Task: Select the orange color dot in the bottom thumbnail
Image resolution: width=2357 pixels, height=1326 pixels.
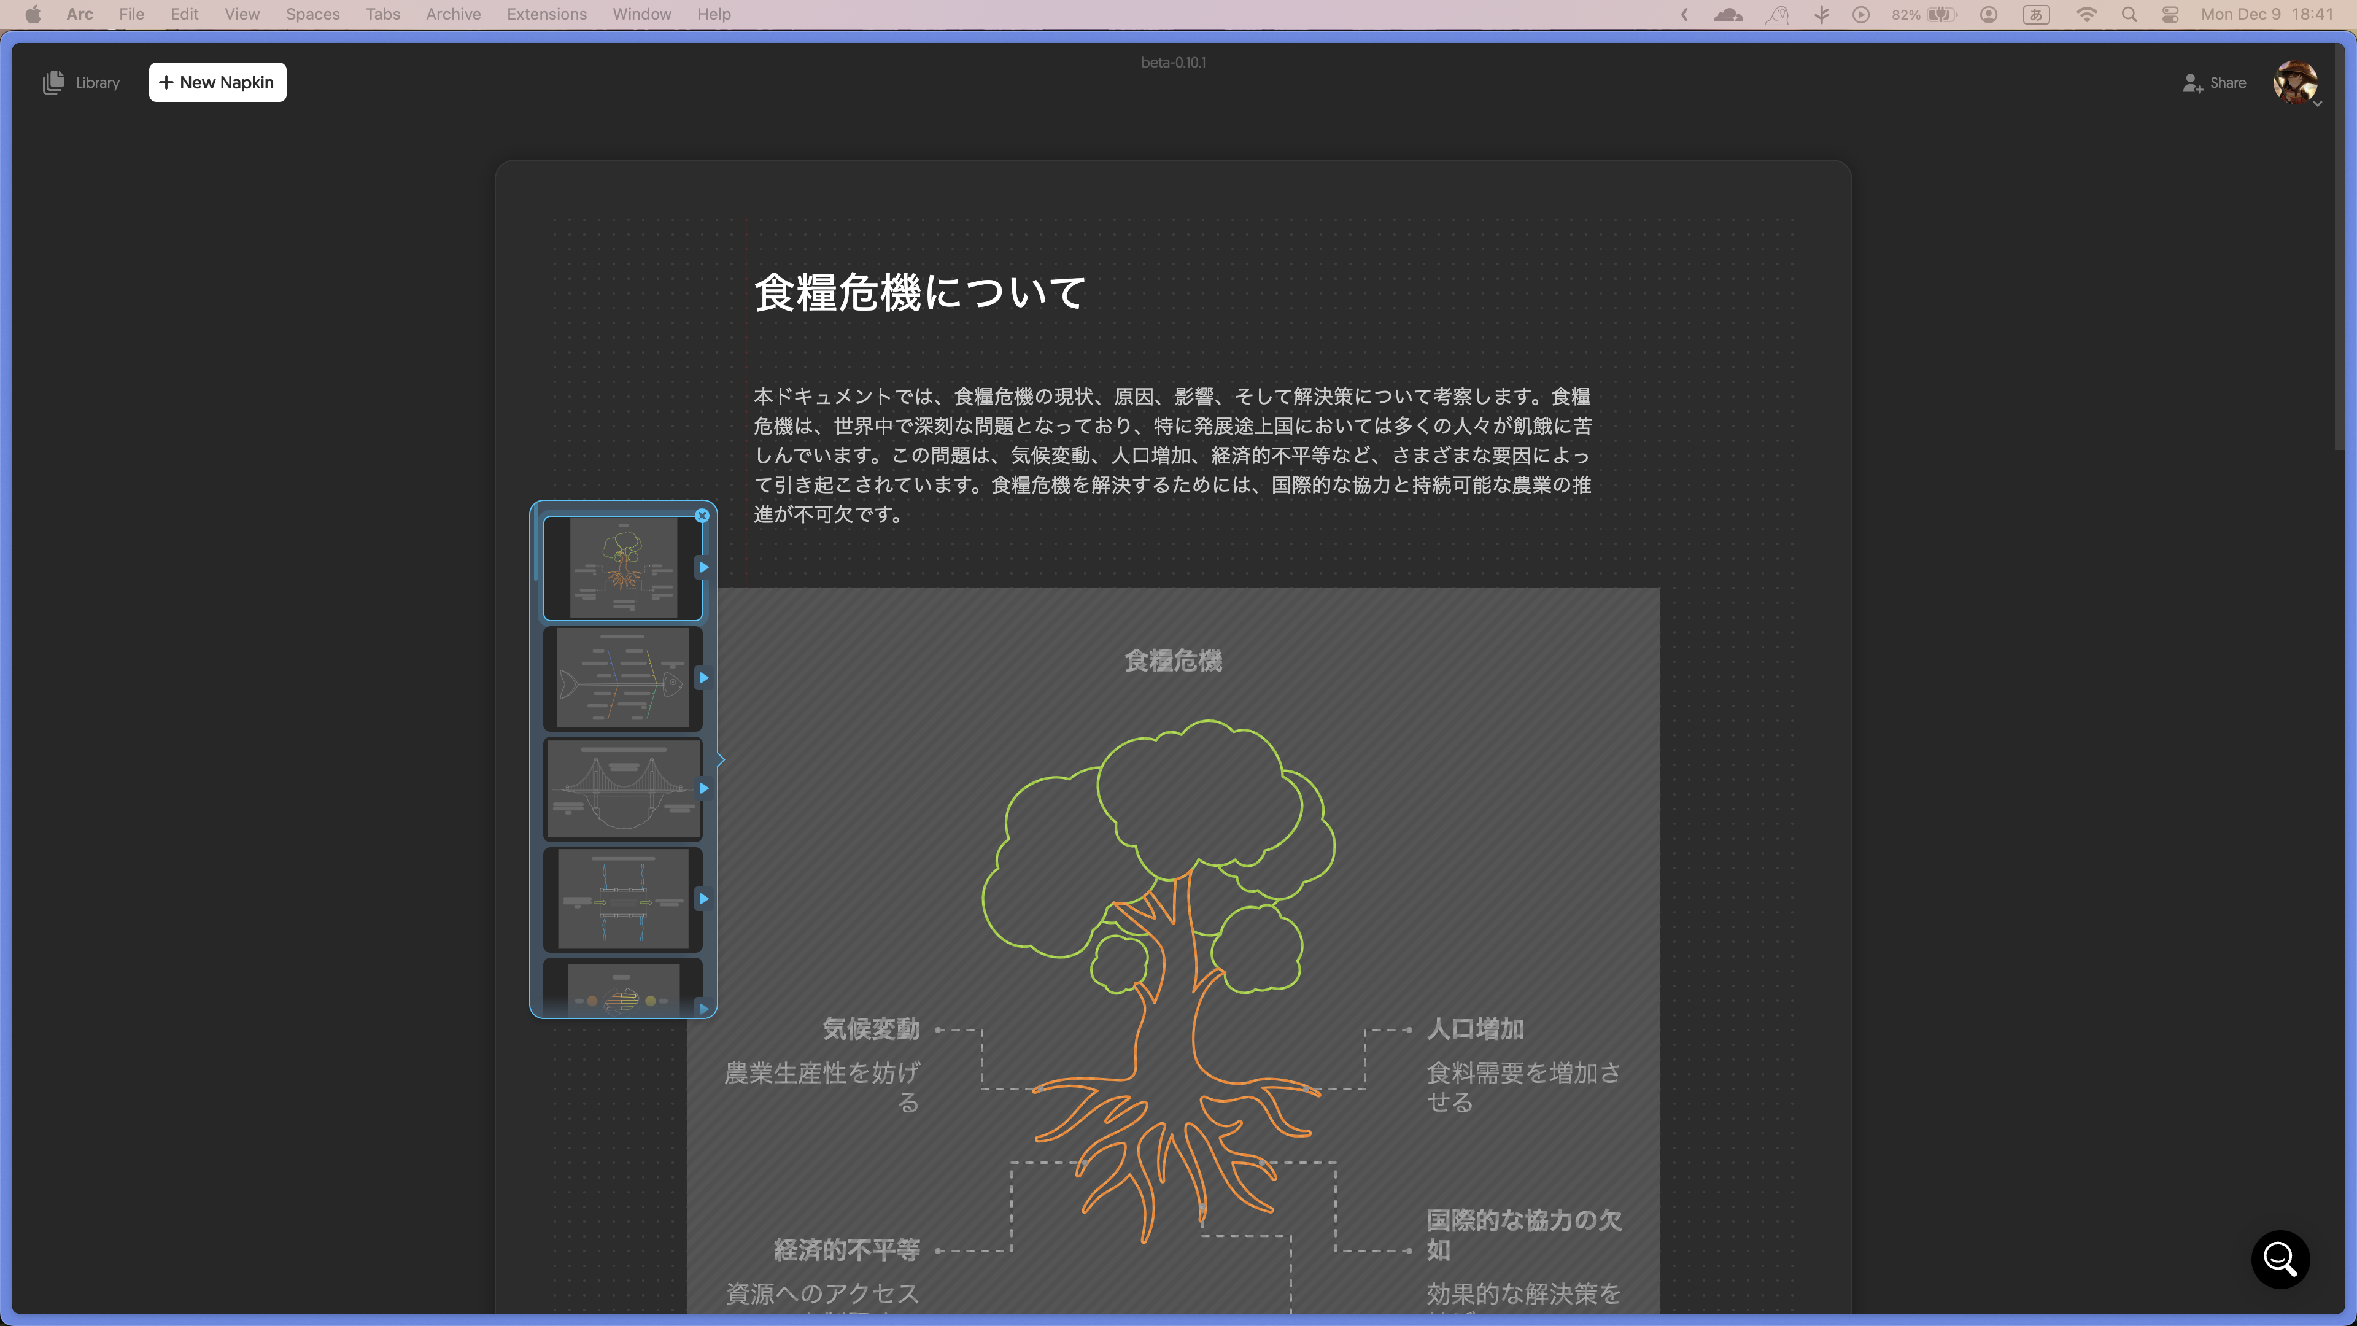Action: (592, 1001)
